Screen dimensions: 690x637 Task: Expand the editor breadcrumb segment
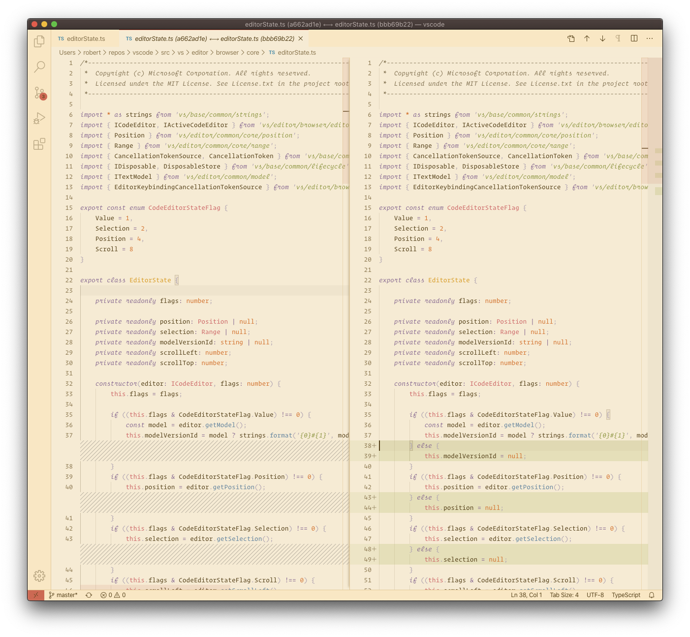[x=200, y=53]
